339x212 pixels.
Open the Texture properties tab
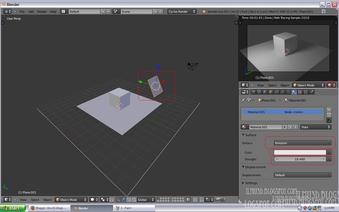click(300, 92)
